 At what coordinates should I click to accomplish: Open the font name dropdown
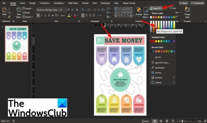point(59,10)
